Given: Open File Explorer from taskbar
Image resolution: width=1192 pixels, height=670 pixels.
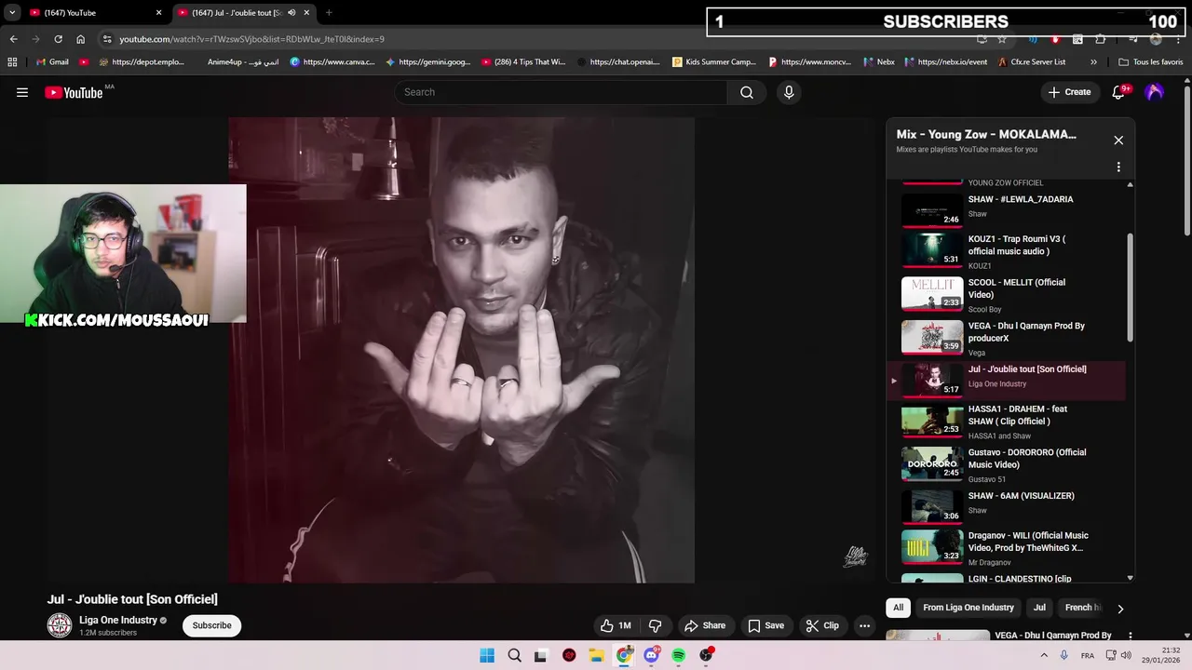Looking at the screenshot, I should (x=596, y=655).
